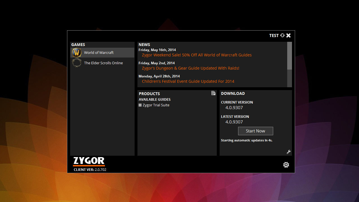Open the Dungeon & Gear Guide news link
359x202 pixels.
coord(190,68)
